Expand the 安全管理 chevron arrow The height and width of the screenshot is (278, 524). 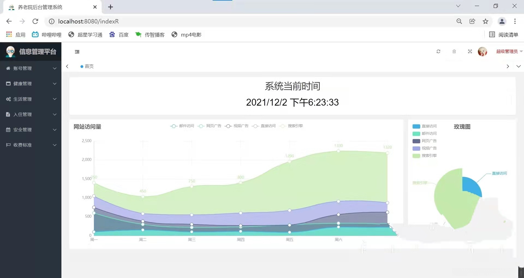(55, 130)
